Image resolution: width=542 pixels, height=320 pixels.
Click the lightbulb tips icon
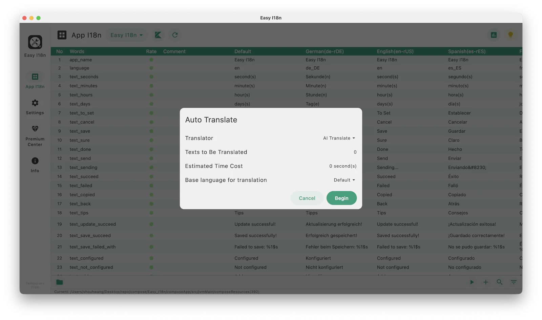tap(510, 35)
